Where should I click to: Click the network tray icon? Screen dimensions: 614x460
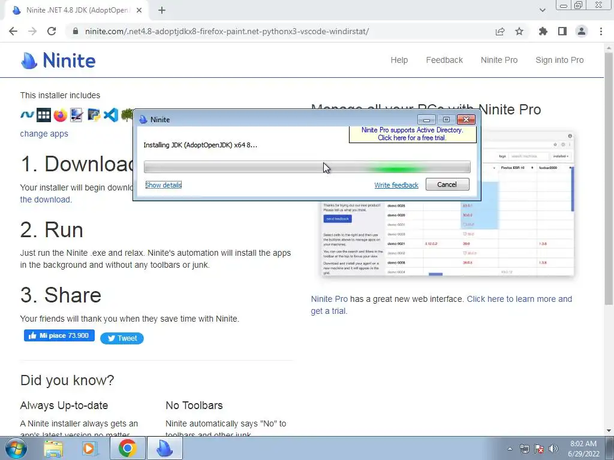(x=524, y=449)
